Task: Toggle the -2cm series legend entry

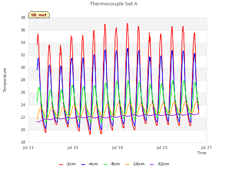Action: (x=67, y=164)
